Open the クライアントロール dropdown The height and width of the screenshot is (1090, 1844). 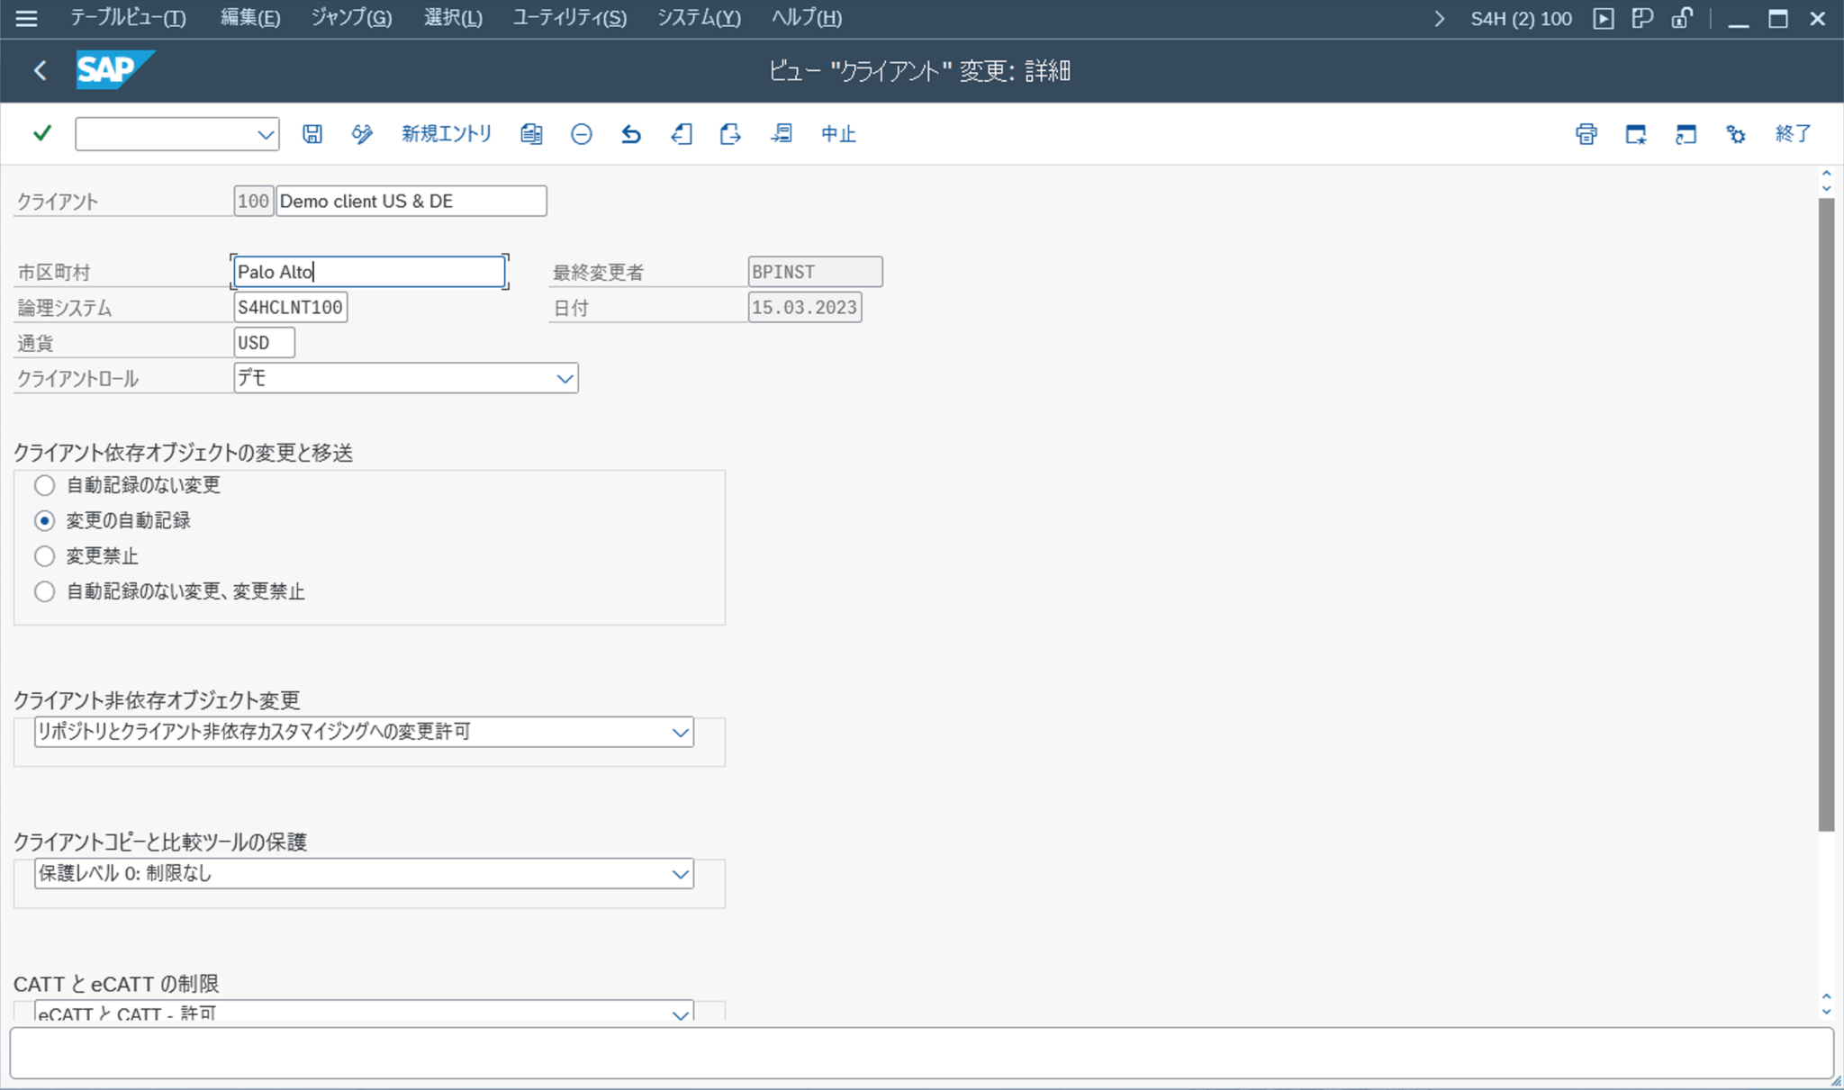564,378
